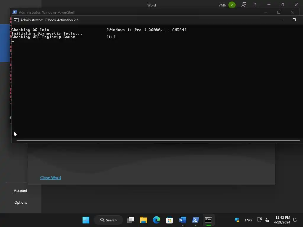Open the clock and date flyout
Screen dimensions: 303x227
click(282, 220)
